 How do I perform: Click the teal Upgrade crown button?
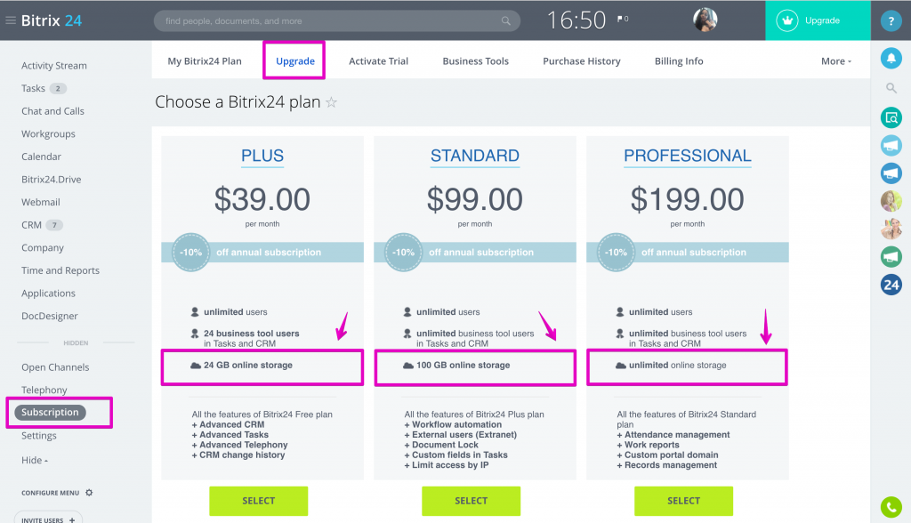[818, 20]
